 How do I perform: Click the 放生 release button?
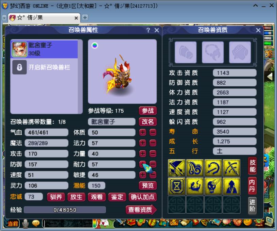coord(76,197)
